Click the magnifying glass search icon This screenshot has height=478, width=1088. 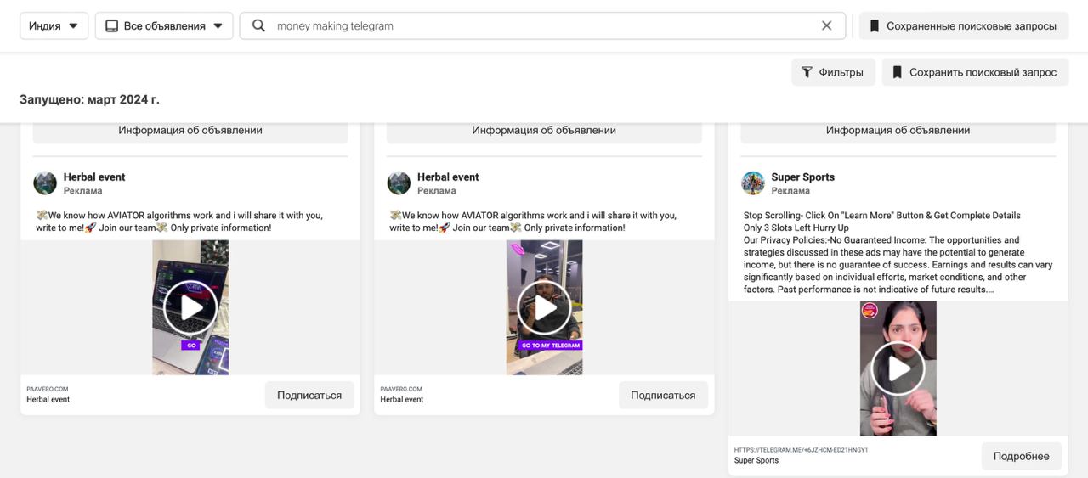click(x=259, y=25)
